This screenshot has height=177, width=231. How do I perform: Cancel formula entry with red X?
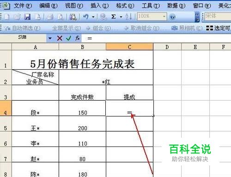(60, 38)
